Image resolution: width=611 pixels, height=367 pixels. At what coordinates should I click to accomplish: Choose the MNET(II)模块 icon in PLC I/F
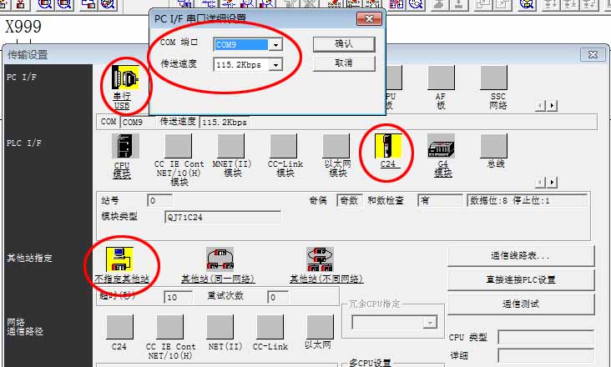[x=231, y=146]
